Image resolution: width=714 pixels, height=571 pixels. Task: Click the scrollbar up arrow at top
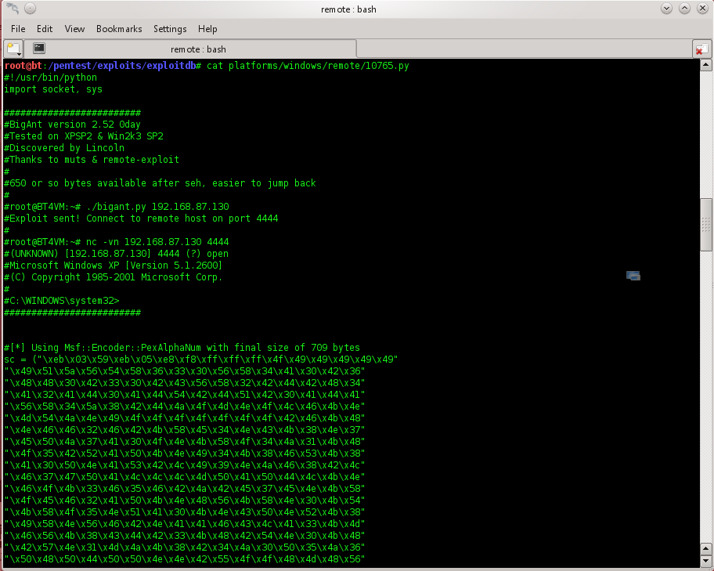point(706,65)
